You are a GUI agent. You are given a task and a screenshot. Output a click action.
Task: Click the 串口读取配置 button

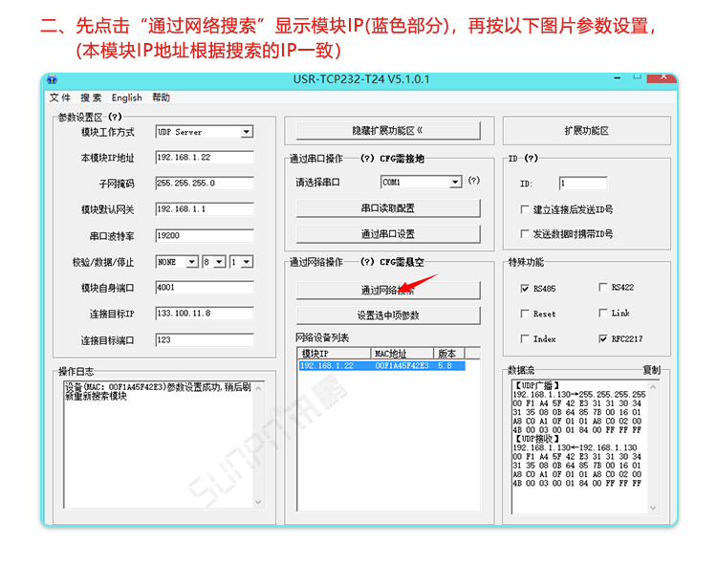click(388, 208)
